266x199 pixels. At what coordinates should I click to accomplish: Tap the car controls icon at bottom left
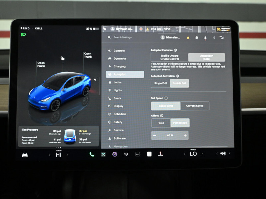[25, 155]
